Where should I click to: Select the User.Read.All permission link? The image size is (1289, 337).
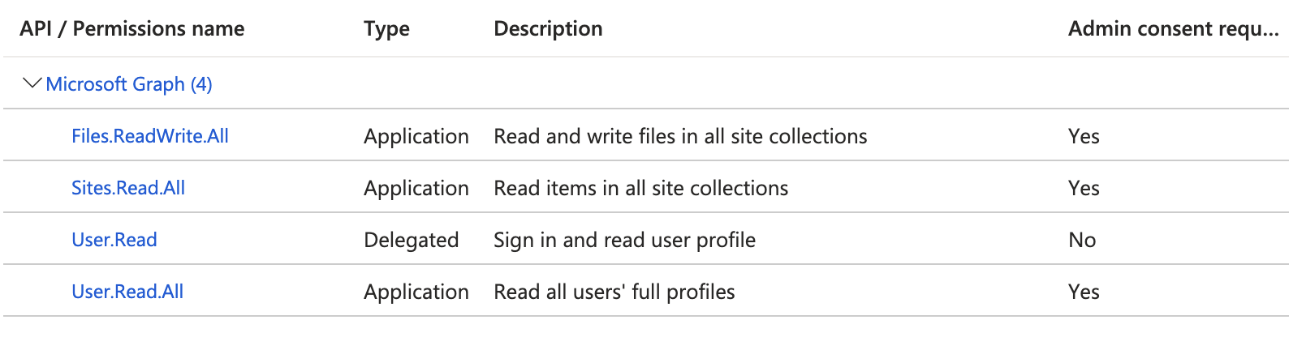coord(127,292)
